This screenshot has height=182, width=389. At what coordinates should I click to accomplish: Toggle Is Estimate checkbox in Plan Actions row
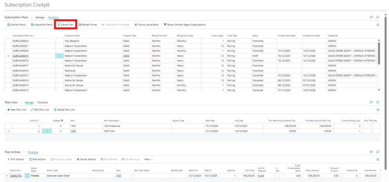pos(280,176)
